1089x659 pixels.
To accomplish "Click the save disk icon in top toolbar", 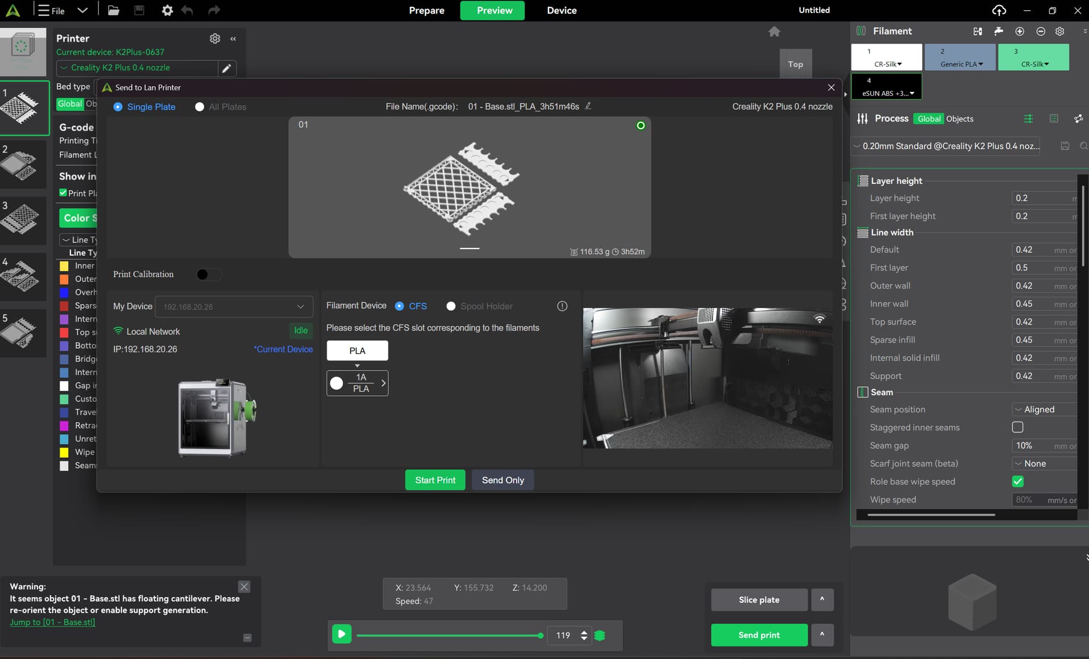I will 139,10.
